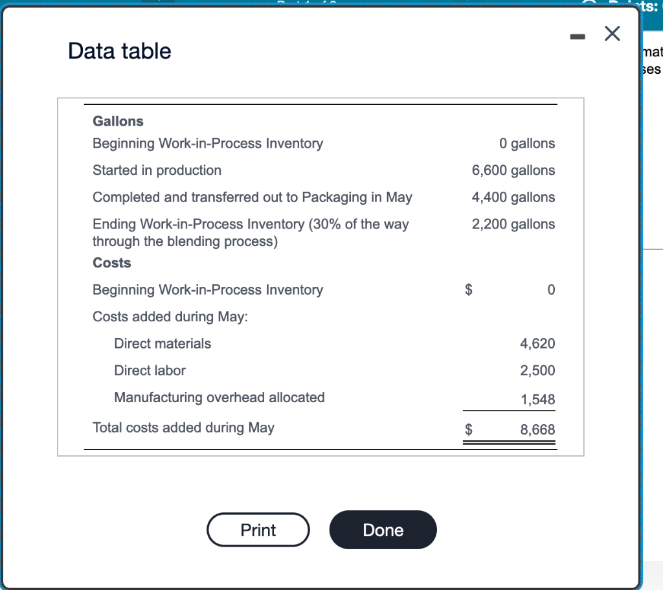Screen dimensions: 663x590
Task: Click the Print button
Action: click(x=258, y=529)
